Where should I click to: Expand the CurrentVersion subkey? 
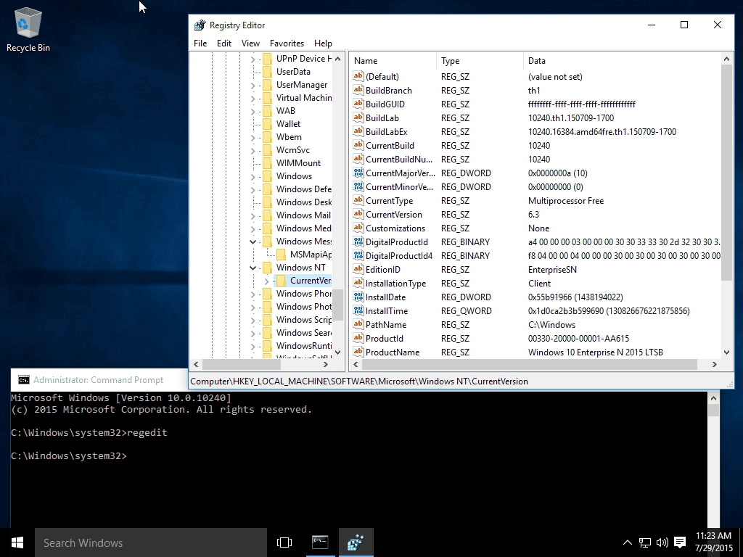(x=267, y=281)
